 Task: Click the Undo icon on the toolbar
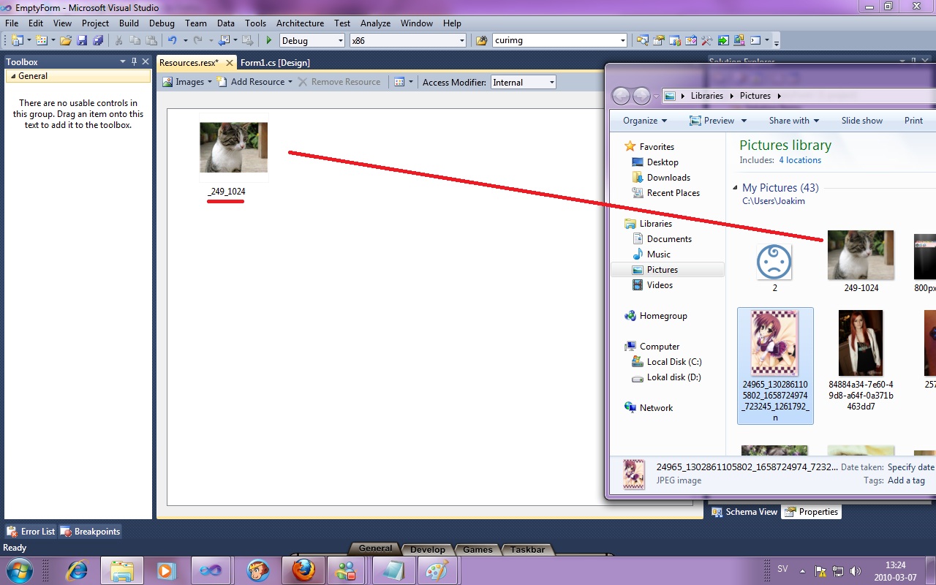tap(173, 40)
